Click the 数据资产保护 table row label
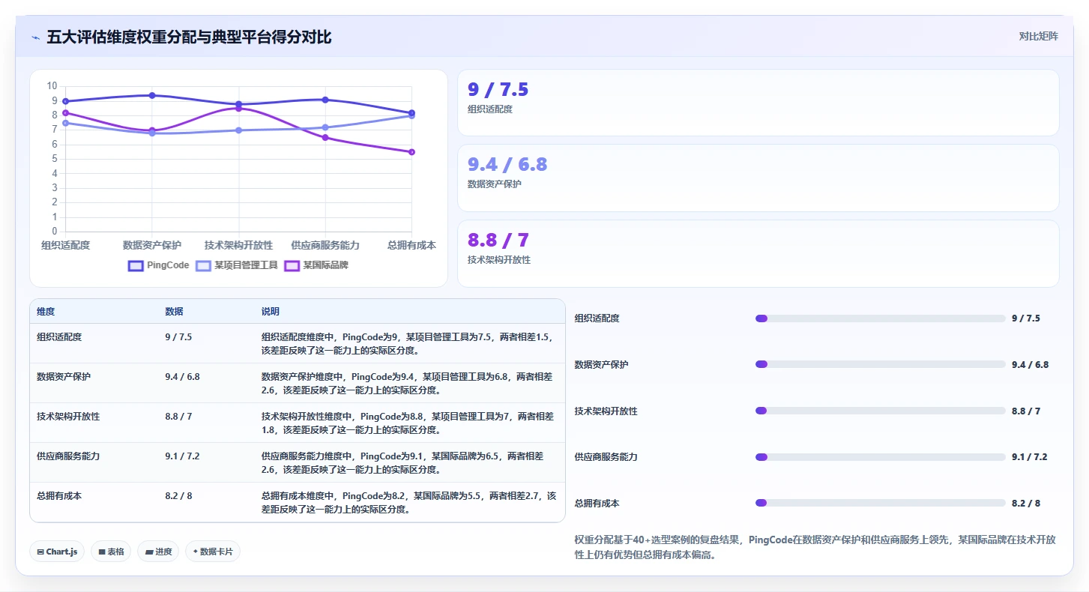This screenshot has width=1089, height=592. [64, 377]
